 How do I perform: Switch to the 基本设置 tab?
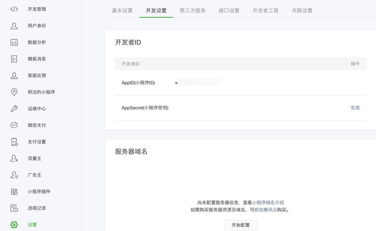click(x=122, y=11)
